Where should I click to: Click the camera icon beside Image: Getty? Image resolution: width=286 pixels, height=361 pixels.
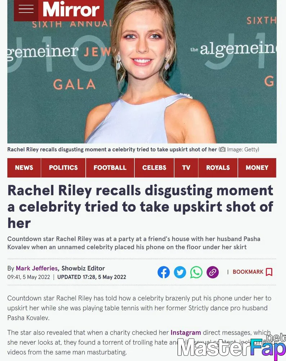point(222,149)
